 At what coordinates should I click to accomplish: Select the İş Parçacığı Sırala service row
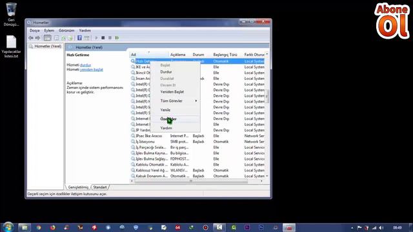(x=197, y=148)
